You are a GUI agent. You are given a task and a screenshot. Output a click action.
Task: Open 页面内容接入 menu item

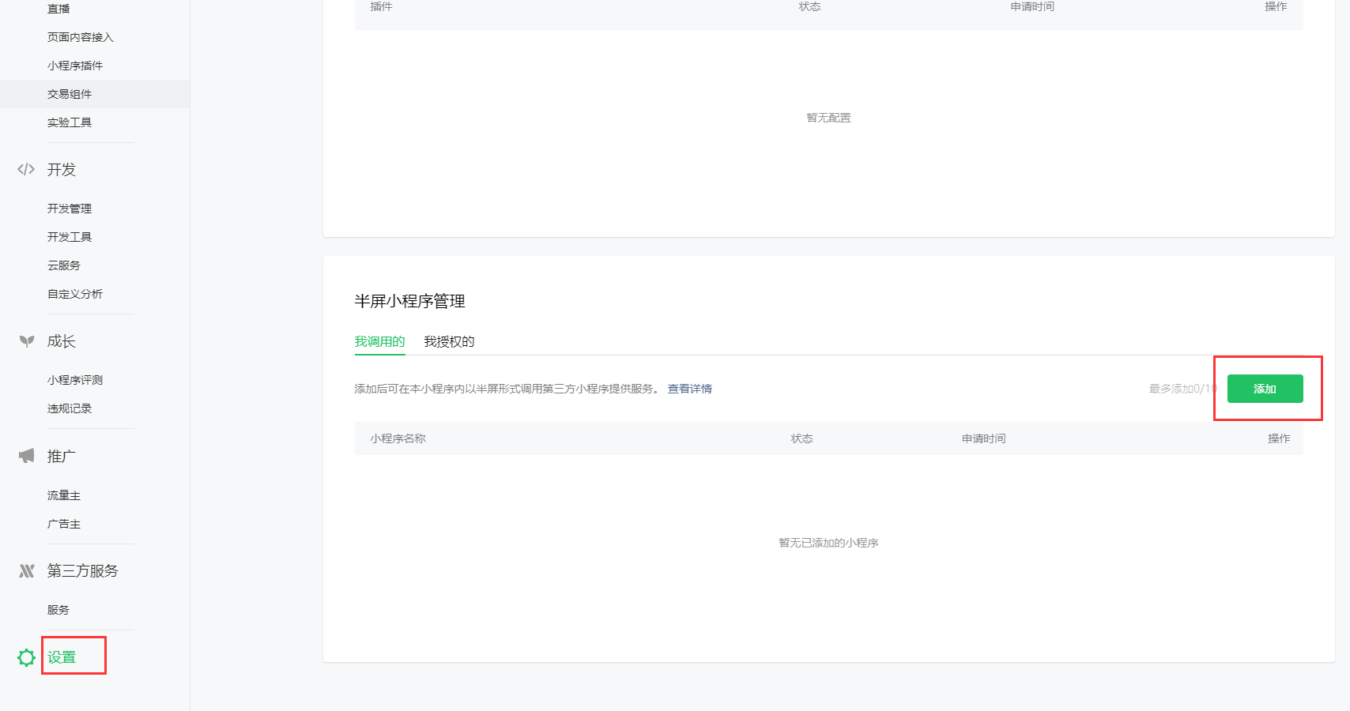pyautogui.click(x=81, y=37)
